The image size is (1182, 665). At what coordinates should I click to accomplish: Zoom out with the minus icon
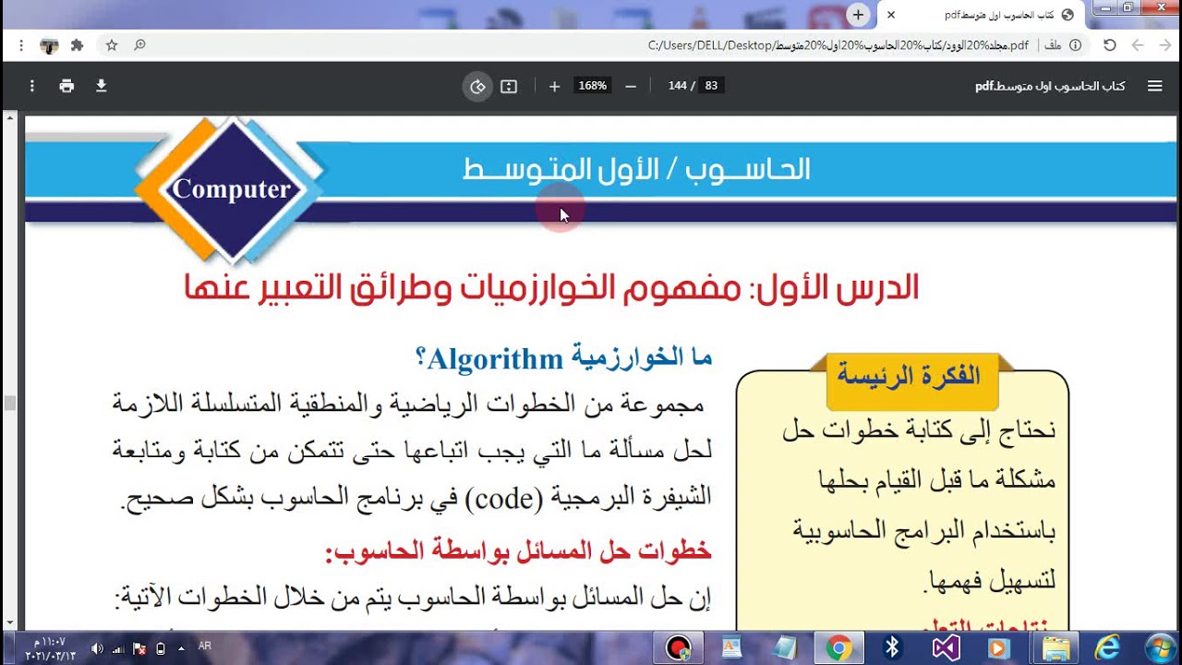click(x=631, y=86)
